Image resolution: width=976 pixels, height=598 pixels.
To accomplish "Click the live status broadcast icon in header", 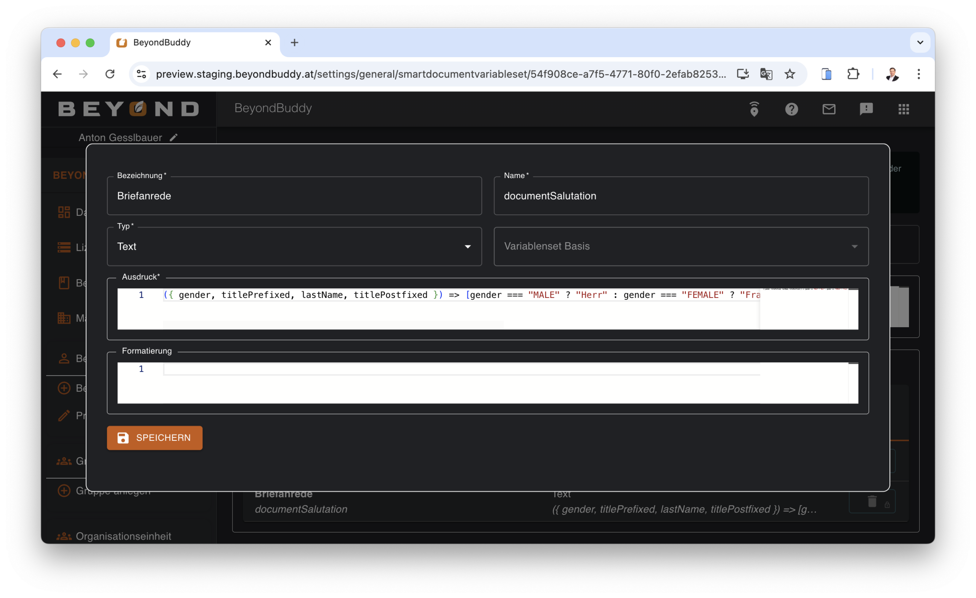I will (754, 109).
